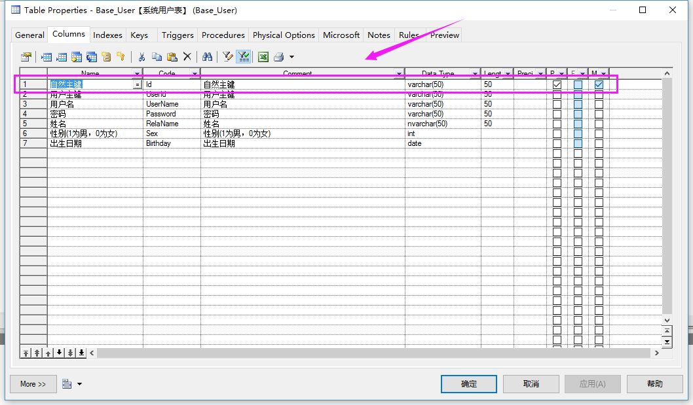Switch to the General tab
The image size is (693, 405).
click(x=29, y=35)
